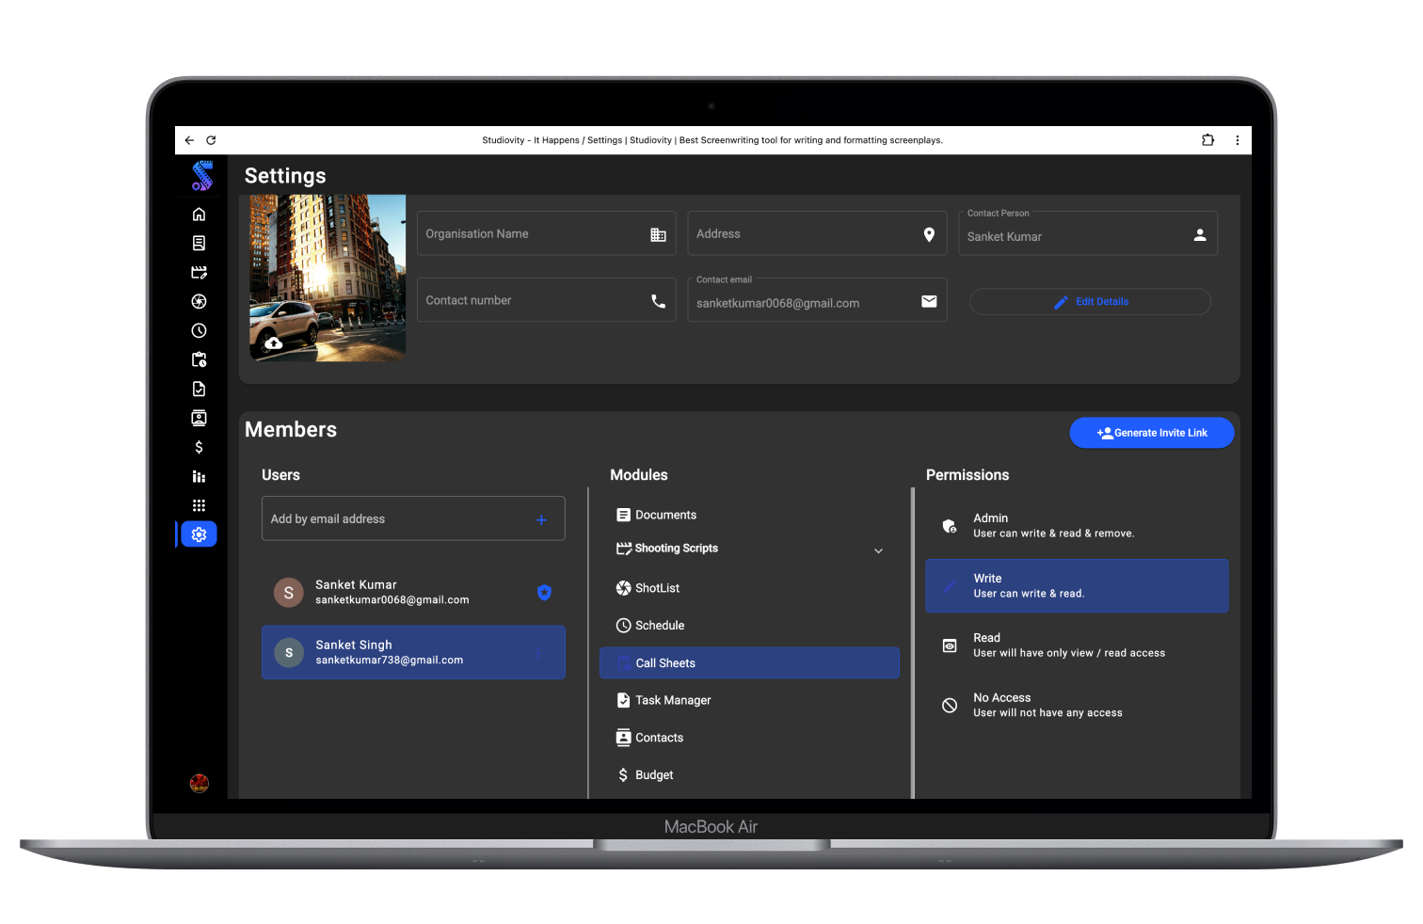Image resolution: width=1423 pixels, height=924 pixels.
Task: Click upload cloud icon on organisation image
Action: [x=273, y=343]
